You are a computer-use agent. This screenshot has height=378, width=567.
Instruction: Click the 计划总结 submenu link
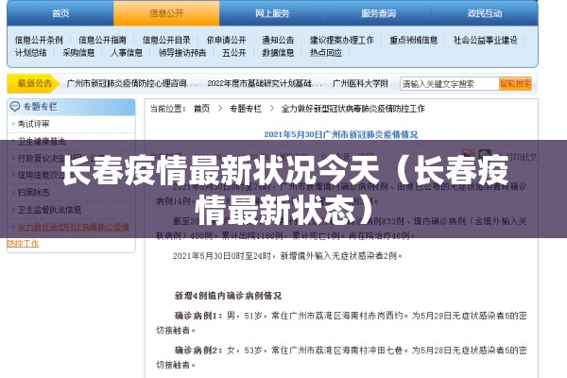click(31, 53)
